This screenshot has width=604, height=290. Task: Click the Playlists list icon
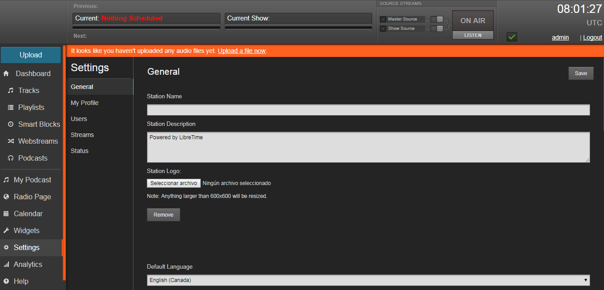pyautogui.click(x=11, y=107)
